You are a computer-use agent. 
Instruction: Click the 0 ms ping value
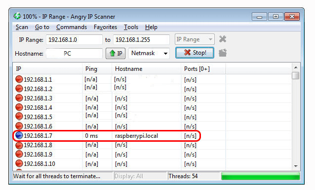(91, 136)
